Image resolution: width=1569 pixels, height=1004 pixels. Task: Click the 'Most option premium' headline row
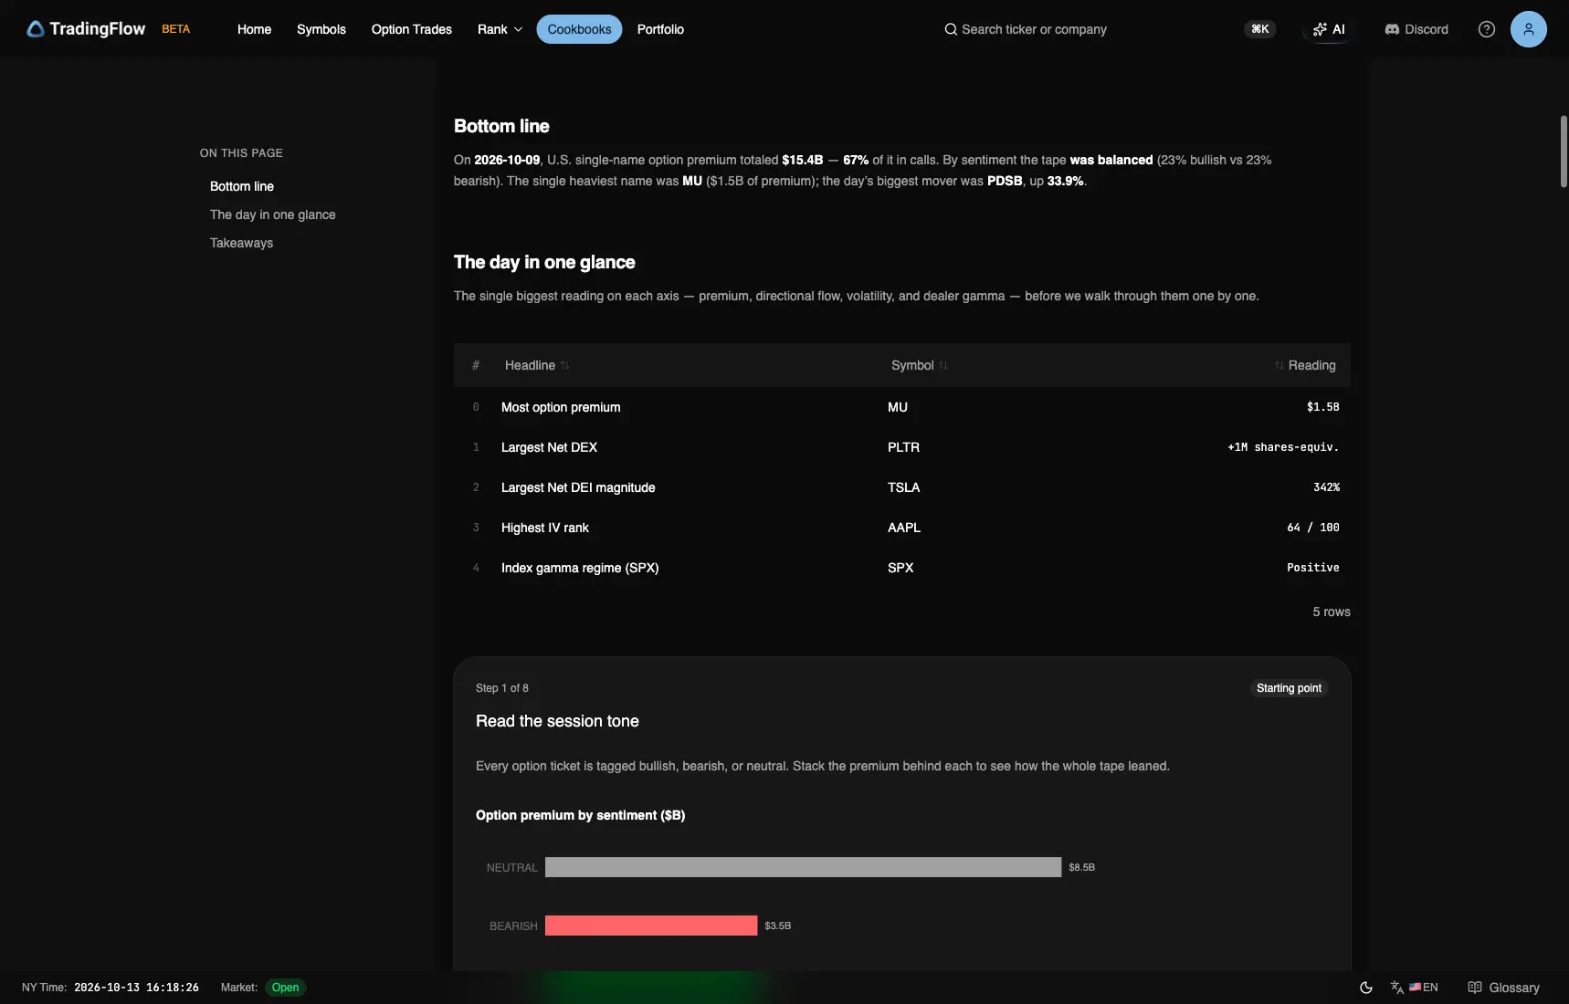(x=902, y=407)
